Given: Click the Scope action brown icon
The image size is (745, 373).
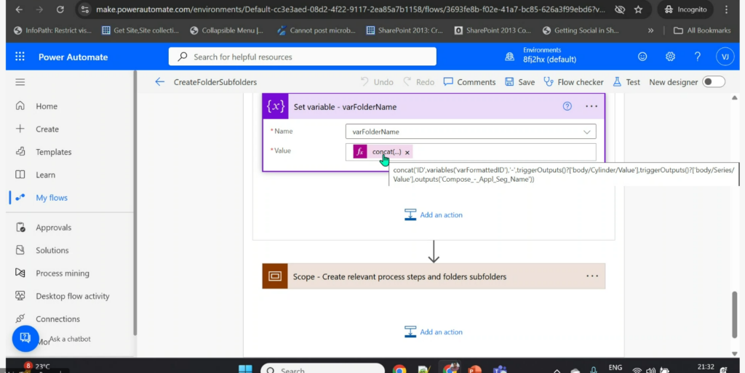Looking at the screenshot, I should point(275,276).
